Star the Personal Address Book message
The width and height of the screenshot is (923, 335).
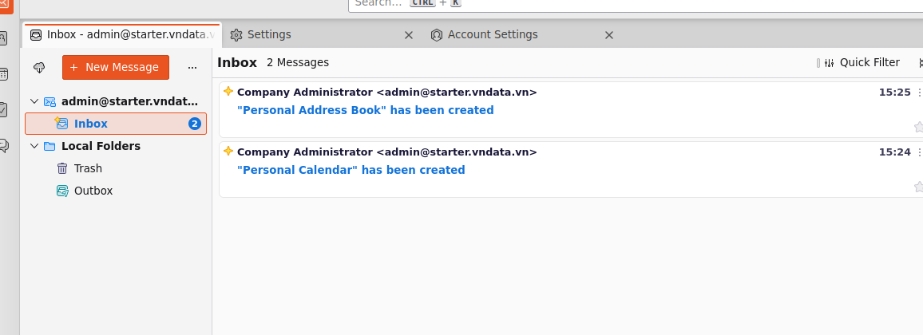click(918, 127)
